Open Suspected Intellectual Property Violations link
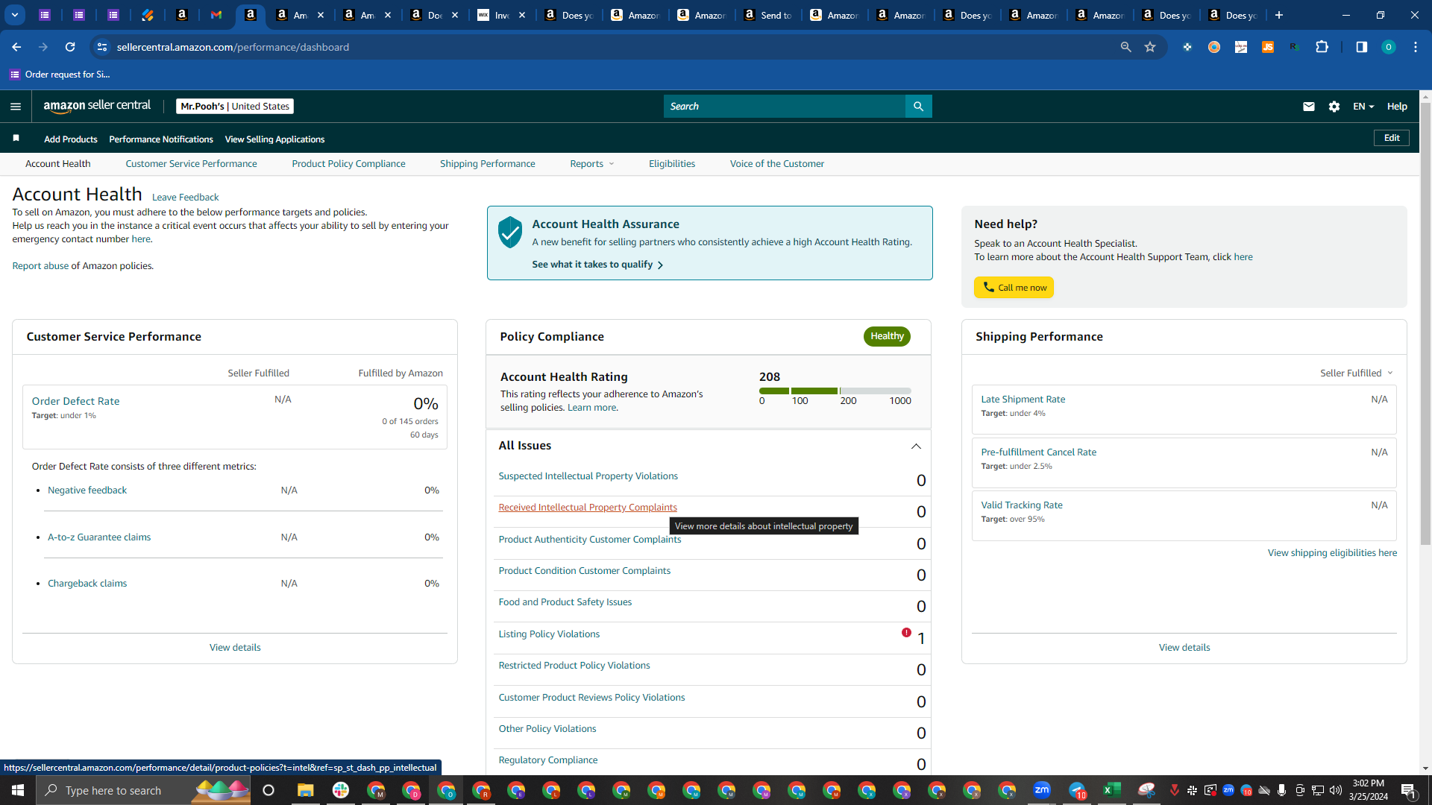Viewport: 1432px width, 805px height. coord(588,476)
